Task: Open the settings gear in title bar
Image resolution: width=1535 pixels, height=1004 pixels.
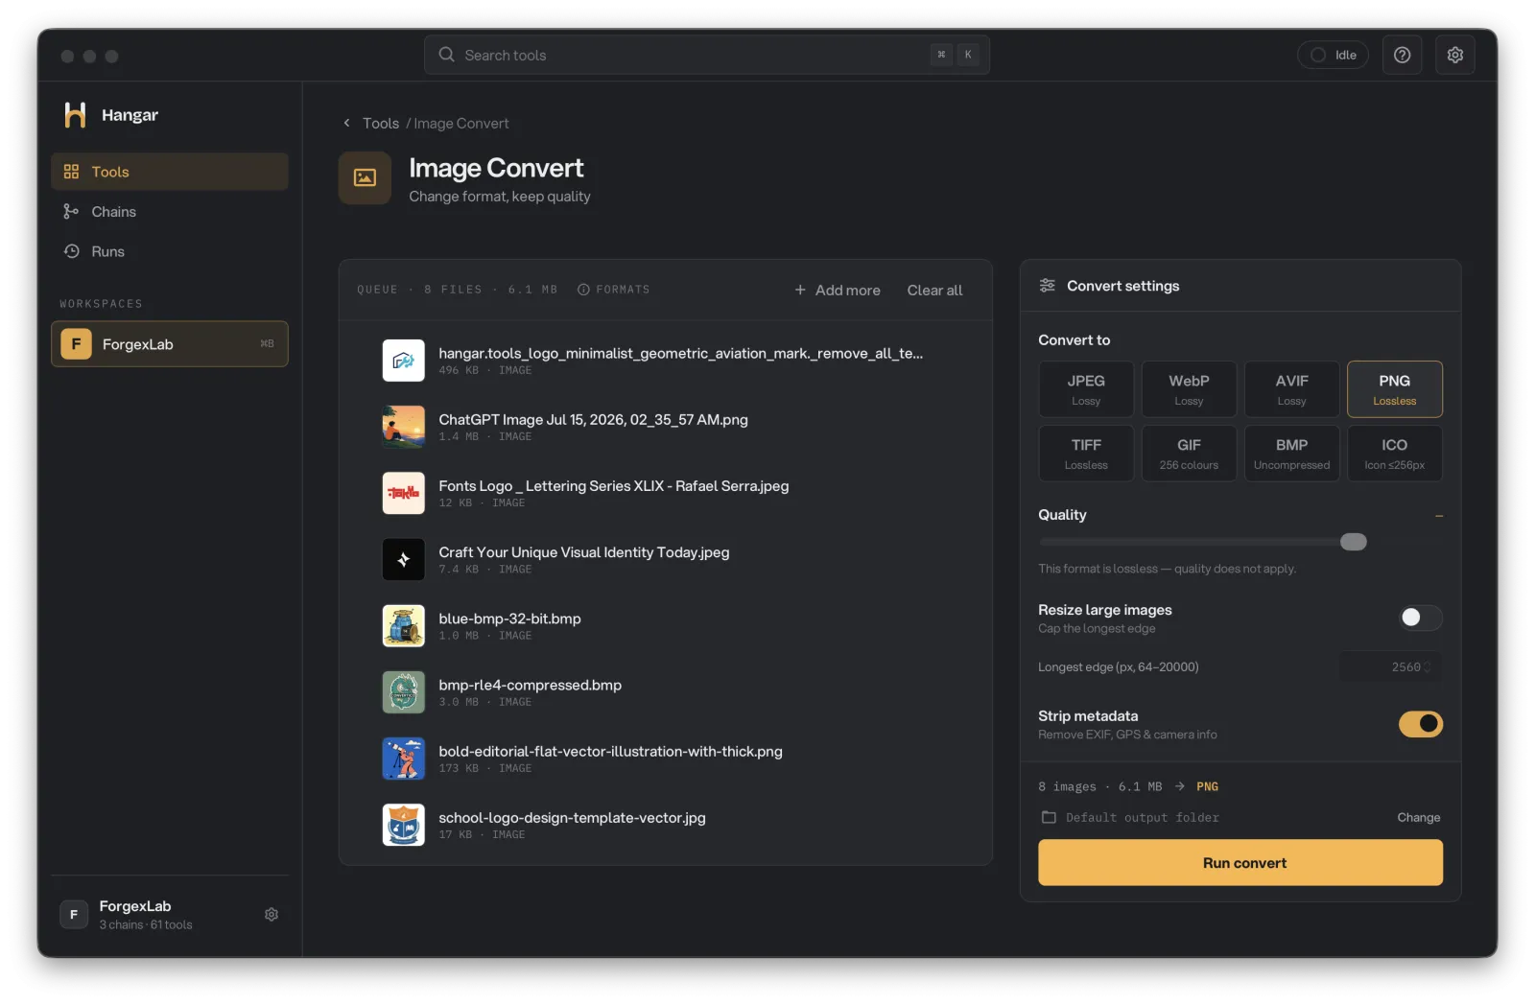Action: 1454,55
